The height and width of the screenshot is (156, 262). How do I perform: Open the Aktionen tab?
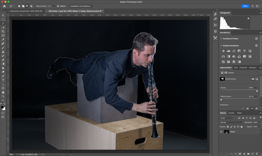pos(253,68)
